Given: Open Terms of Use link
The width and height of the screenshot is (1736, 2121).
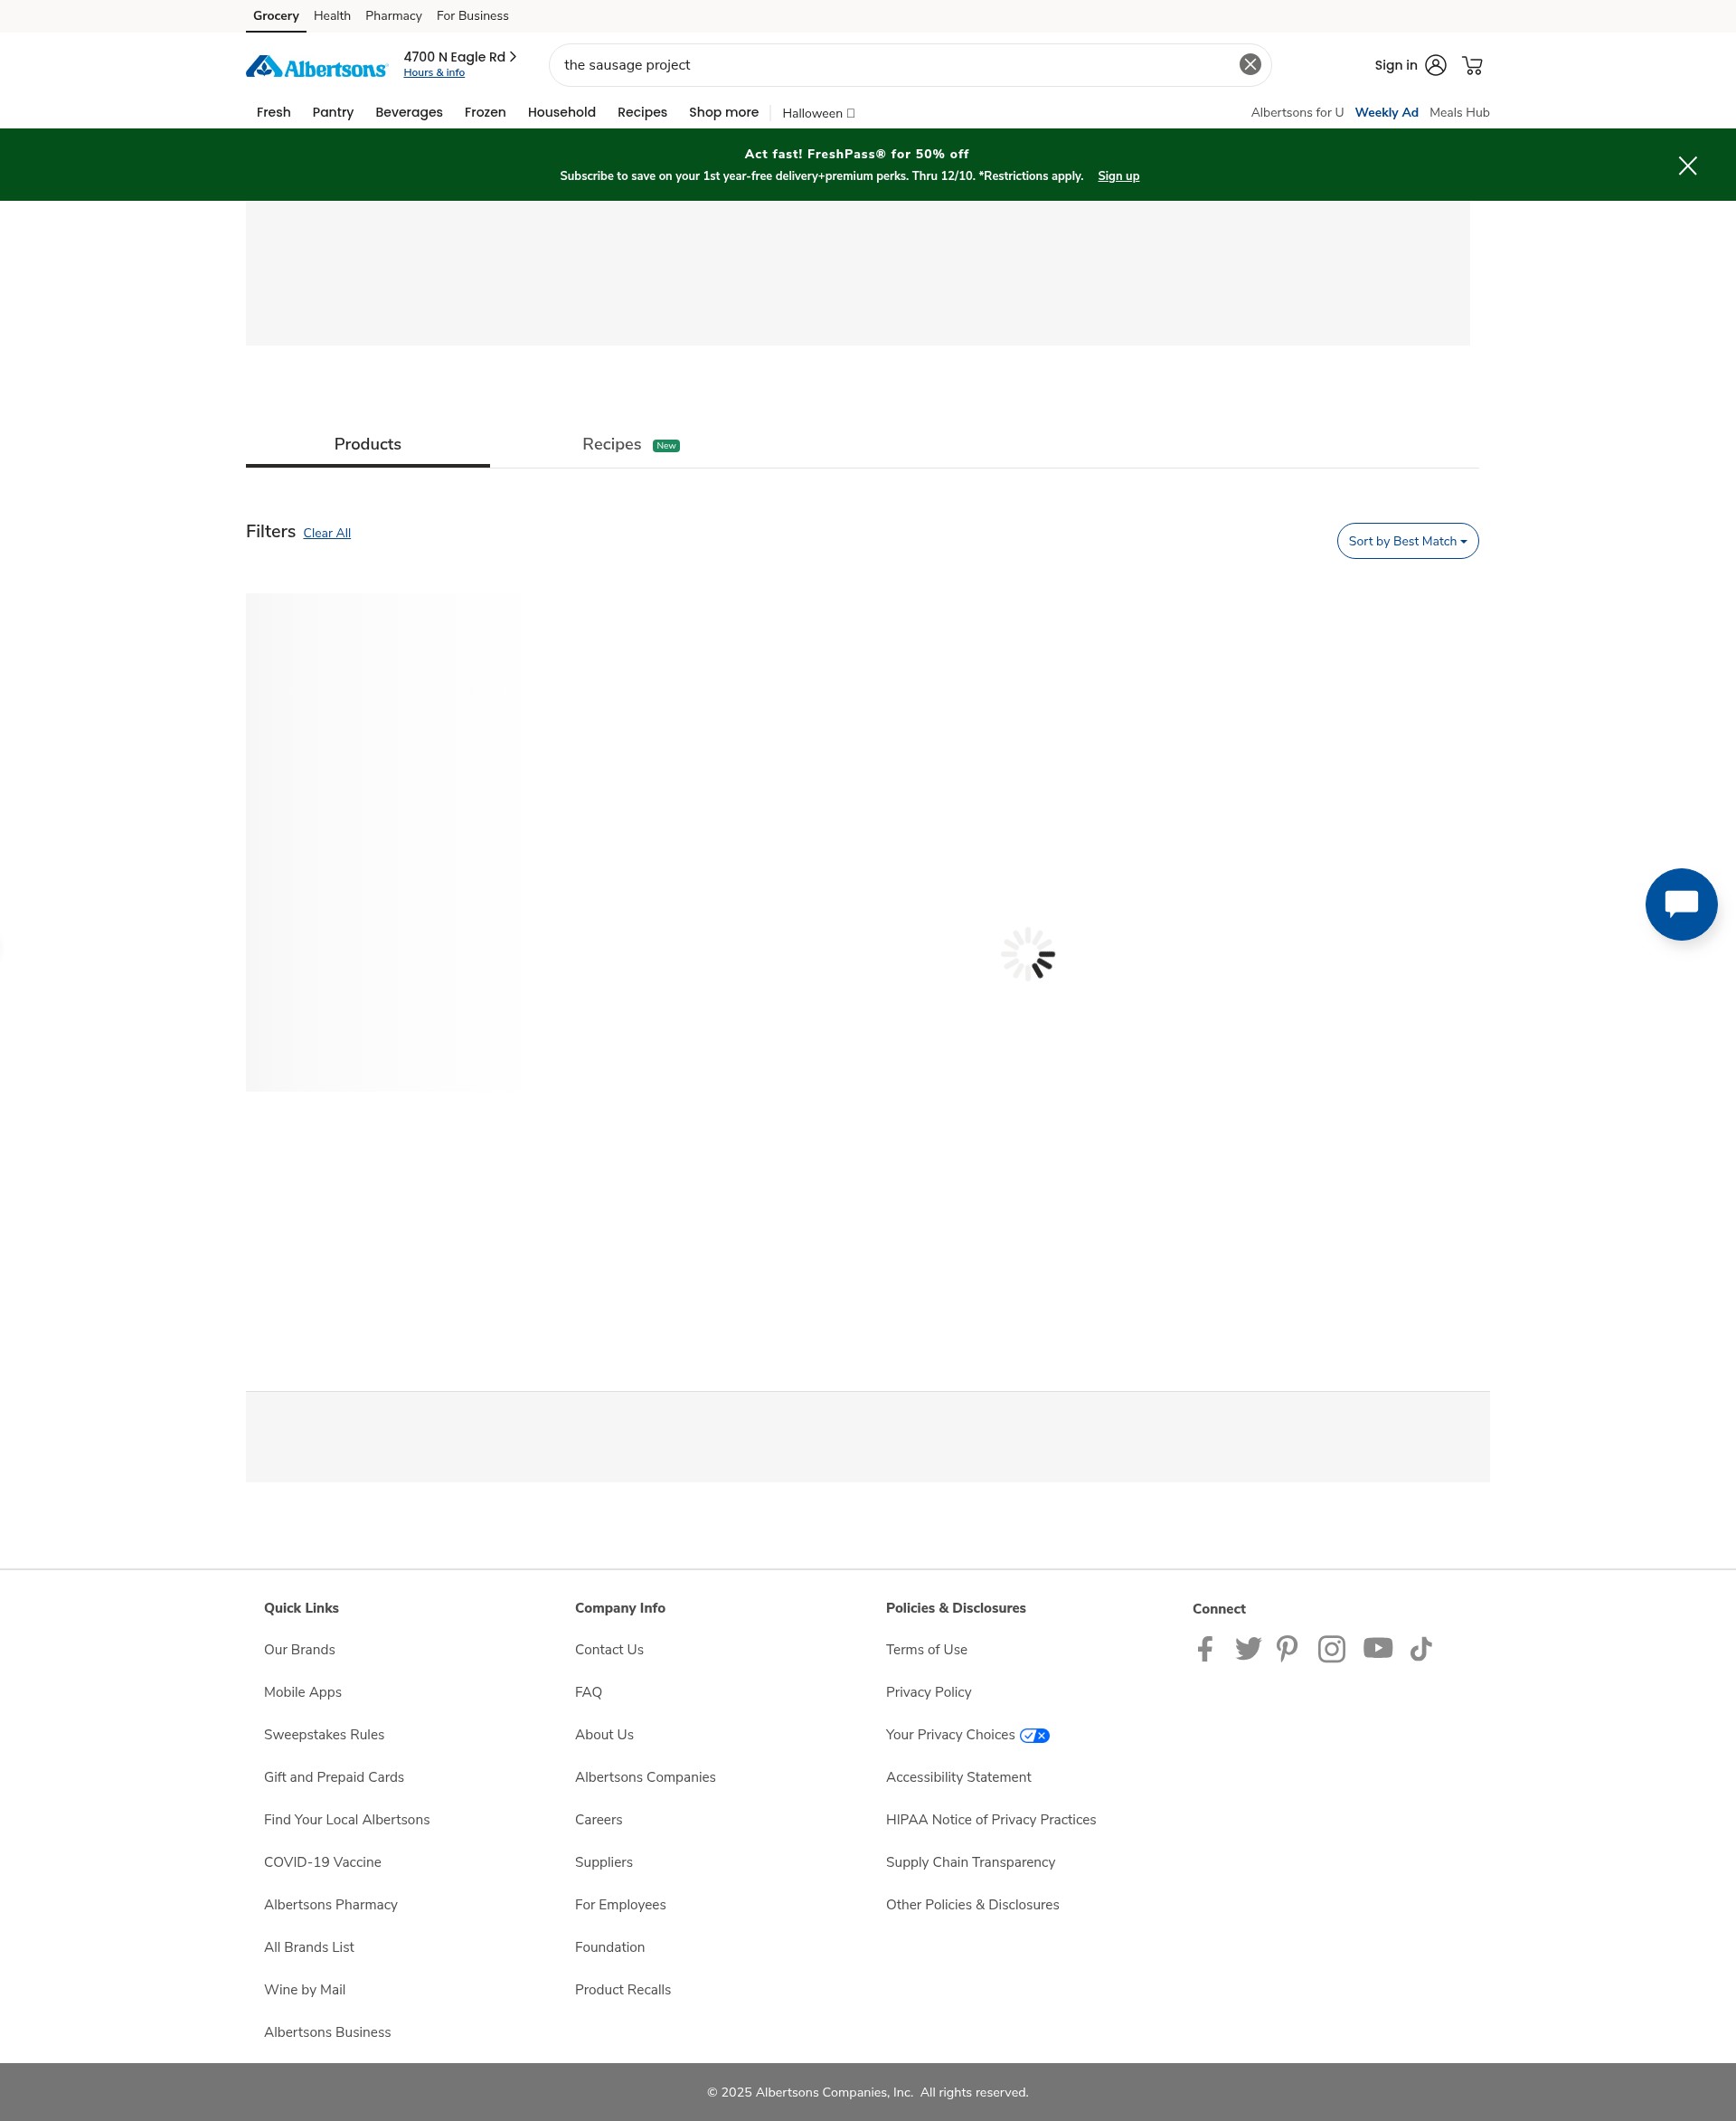Looking at the screenshot, I should tap(926, 1650).
